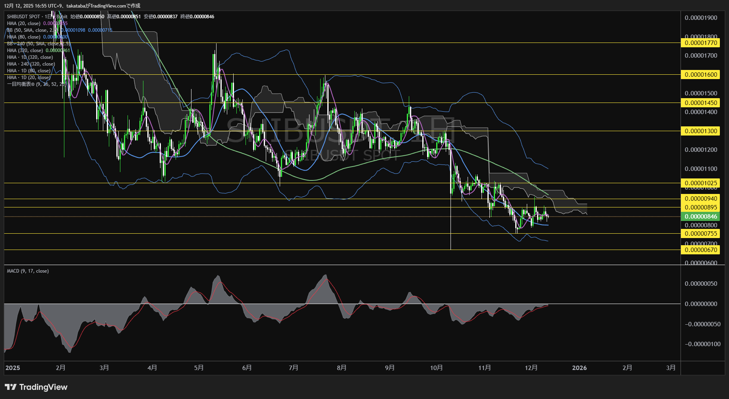Click the MACD zero level 0.00000000 label
This screenshot has width=729, height=399.
[x=701, y=304]
